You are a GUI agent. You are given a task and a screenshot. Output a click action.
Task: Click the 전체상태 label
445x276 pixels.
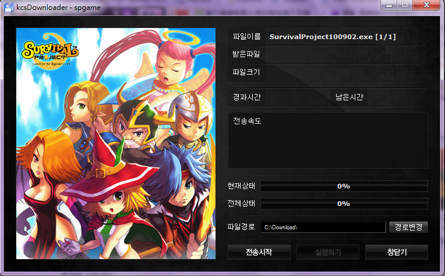point(241,203)
